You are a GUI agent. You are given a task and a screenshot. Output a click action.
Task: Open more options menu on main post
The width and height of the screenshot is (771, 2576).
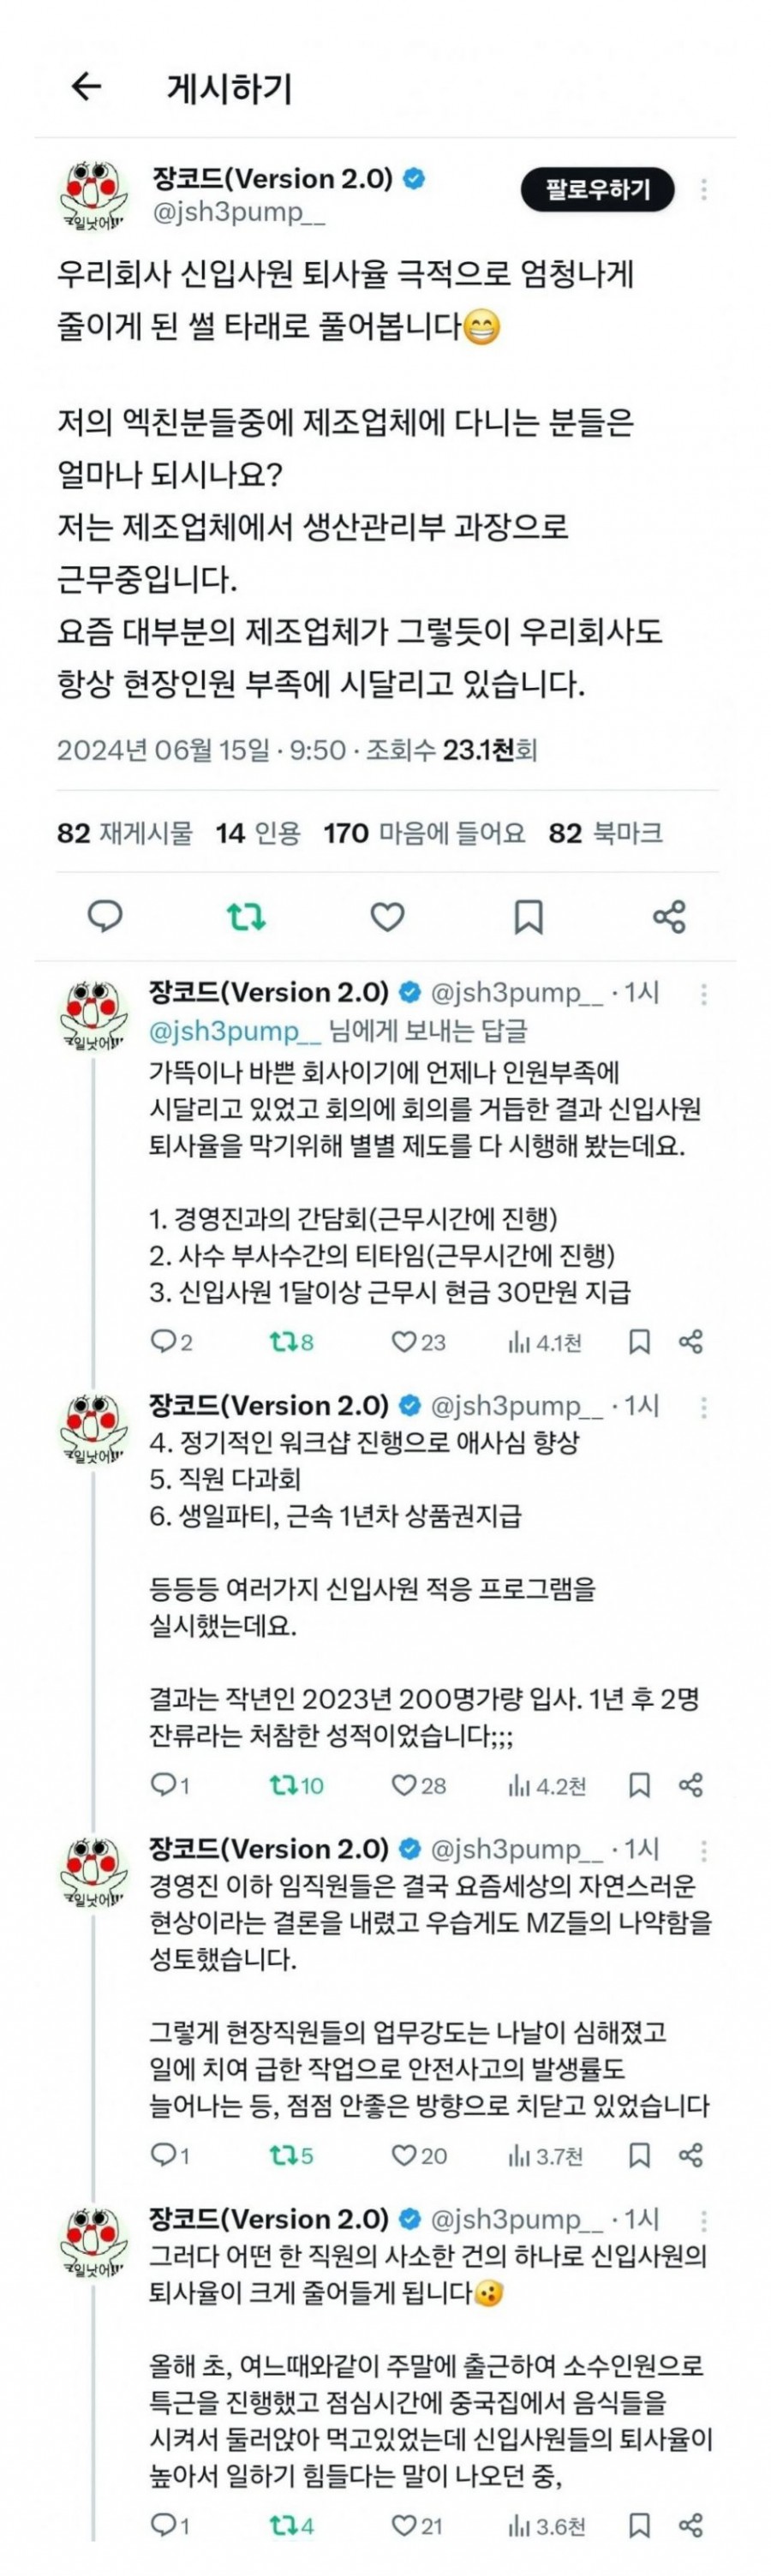tap(704, 189)
